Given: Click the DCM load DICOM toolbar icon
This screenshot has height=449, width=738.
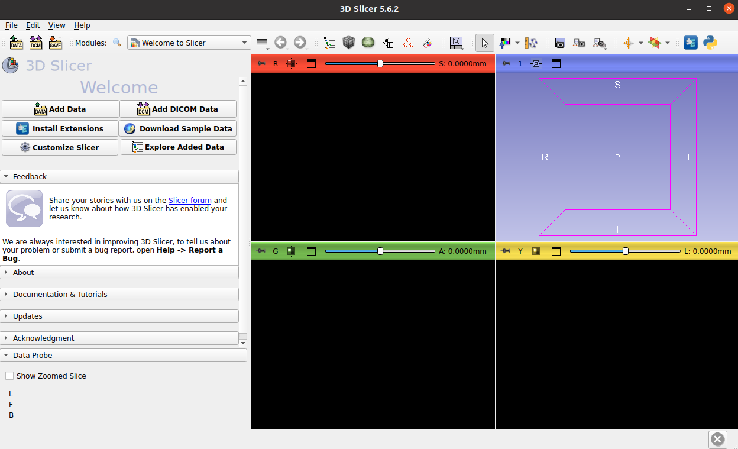Looking at the screenshot, I should click(x=35, y=43).
